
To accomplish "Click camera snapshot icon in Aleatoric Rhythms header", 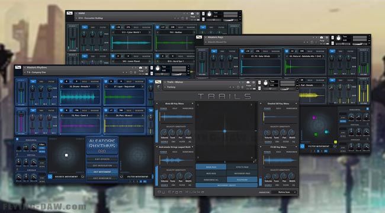I will tap(140, 67).
